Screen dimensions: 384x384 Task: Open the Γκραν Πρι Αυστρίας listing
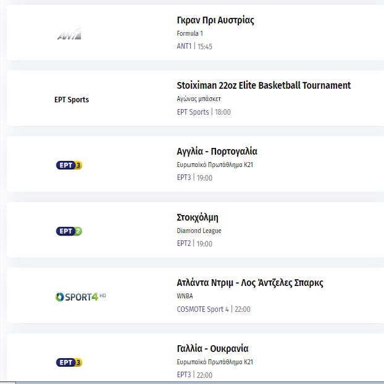click(215, 20)
